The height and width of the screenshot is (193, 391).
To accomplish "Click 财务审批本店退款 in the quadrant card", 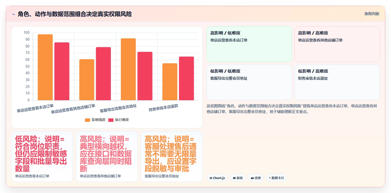I will (313, 78).
